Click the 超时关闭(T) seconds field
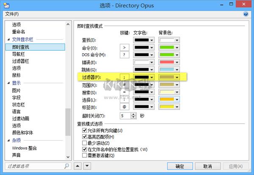 point(125,116)
